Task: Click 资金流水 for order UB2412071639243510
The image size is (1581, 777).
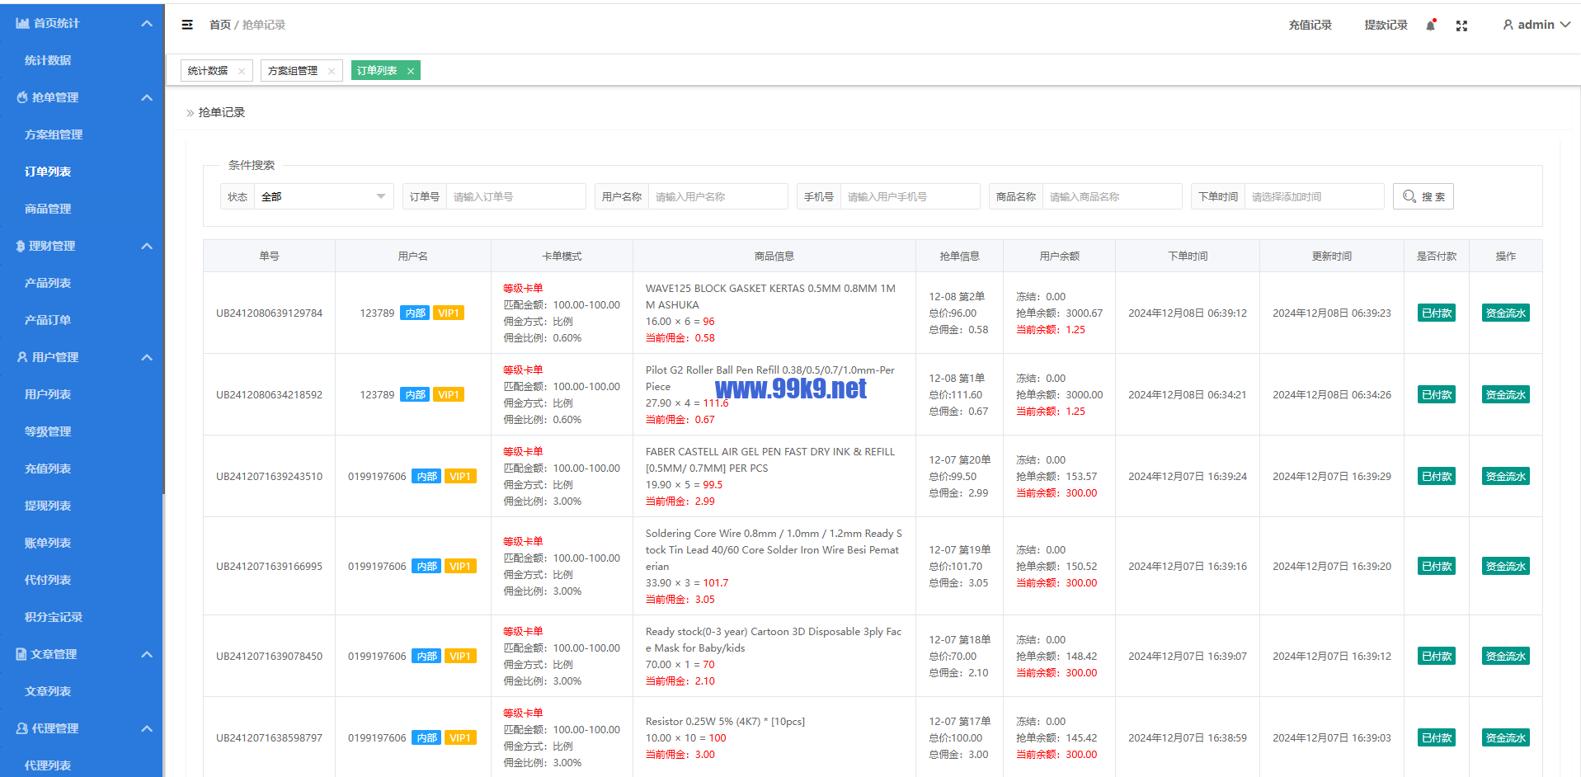Action: click(1506, 476)
